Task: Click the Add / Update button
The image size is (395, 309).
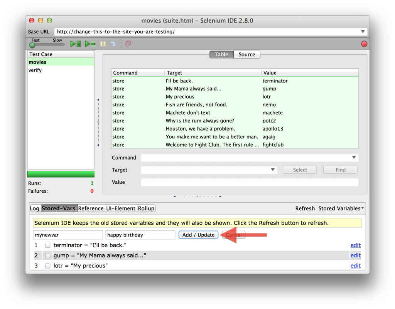Action: (198, 235)
